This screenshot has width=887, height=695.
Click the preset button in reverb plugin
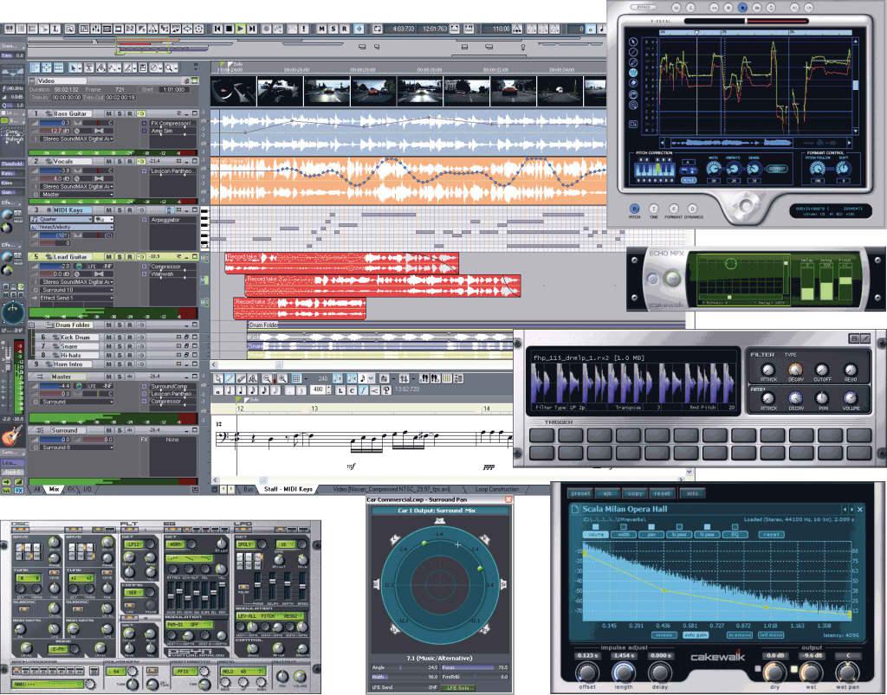pyautogui.click(x=579, y=492)
